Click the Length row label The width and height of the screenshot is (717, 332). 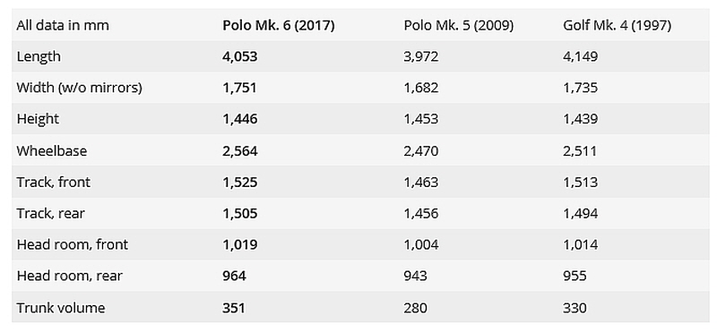point(39,56)
